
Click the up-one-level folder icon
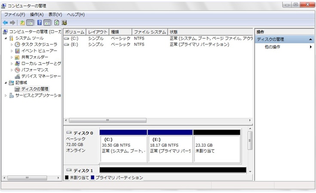click(22, 23)
